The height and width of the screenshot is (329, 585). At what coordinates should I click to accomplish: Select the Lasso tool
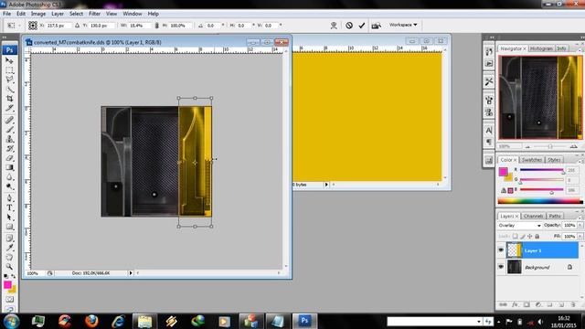point(10,80)
